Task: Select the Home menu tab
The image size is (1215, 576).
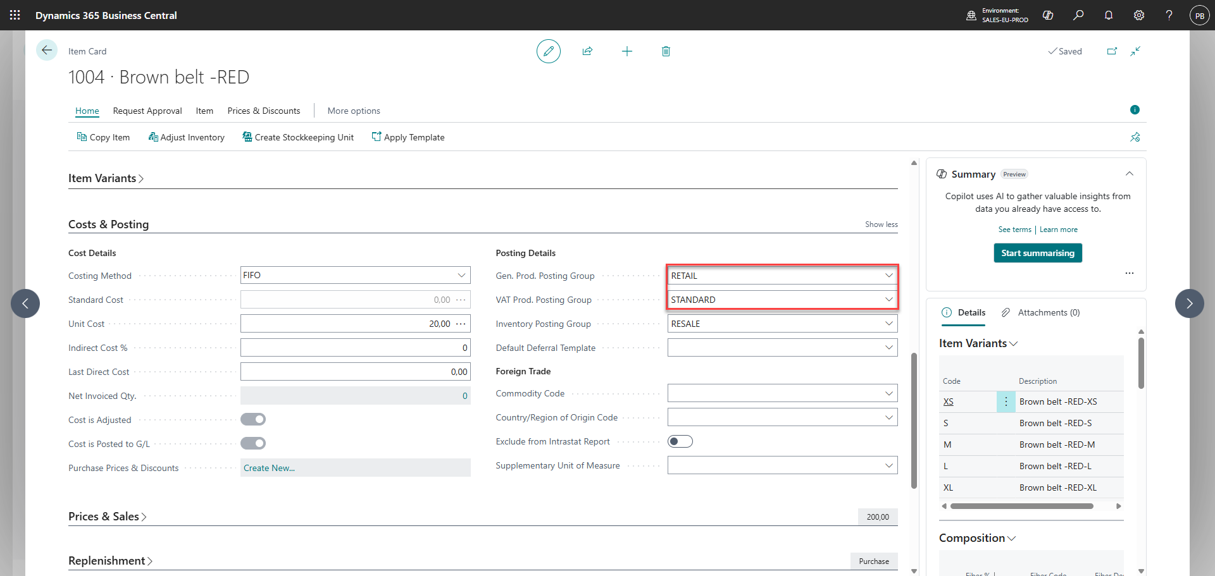Action: tap(87, 111)
